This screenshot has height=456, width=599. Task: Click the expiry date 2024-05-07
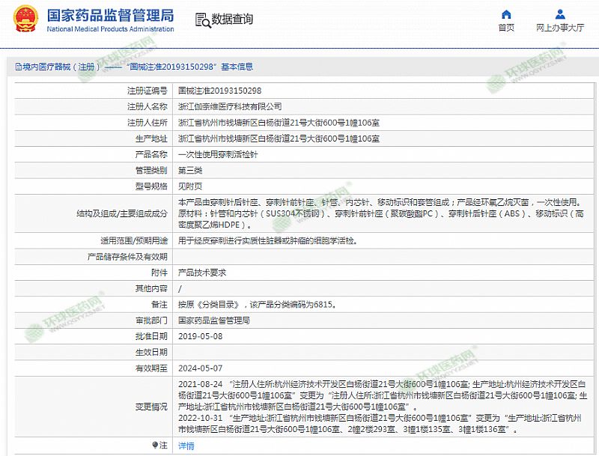point(200,368)
